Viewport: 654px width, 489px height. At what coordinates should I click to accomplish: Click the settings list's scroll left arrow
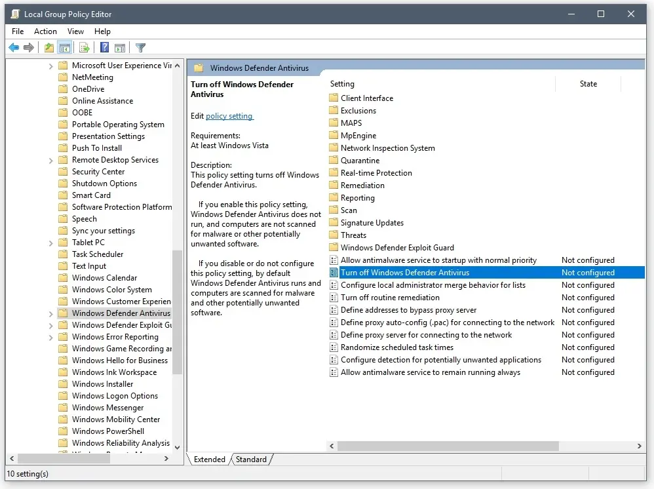coord(332,446)
